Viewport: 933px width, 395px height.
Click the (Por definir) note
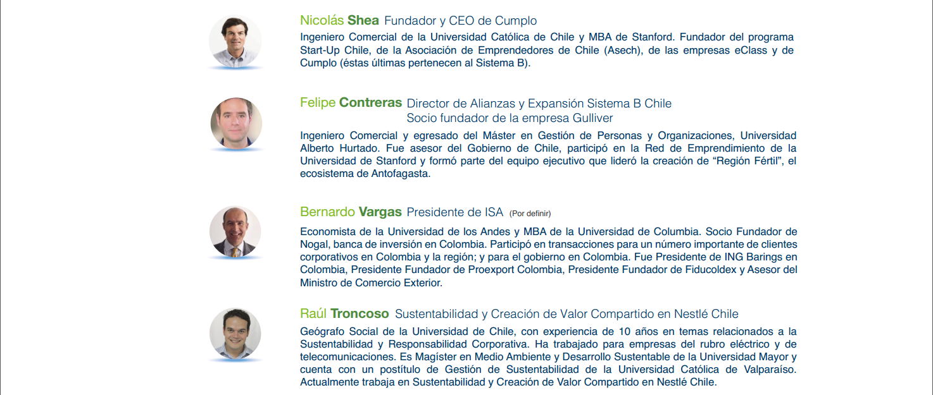(x=534, y=213)
